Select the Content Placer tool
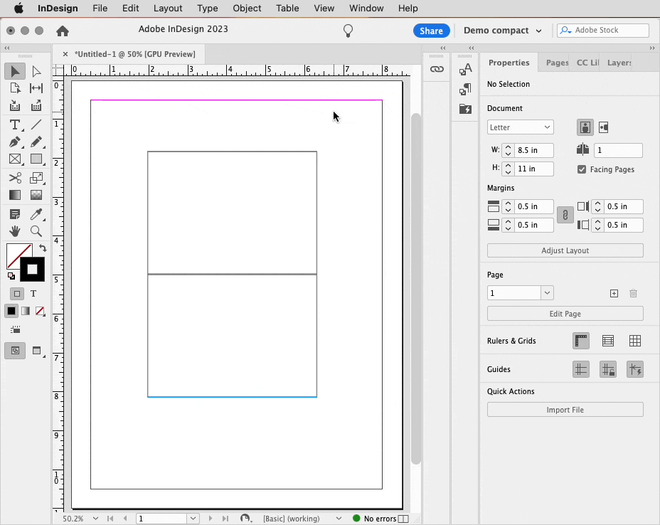The height and width of the screenshot is (525, 660). [36, 105]
